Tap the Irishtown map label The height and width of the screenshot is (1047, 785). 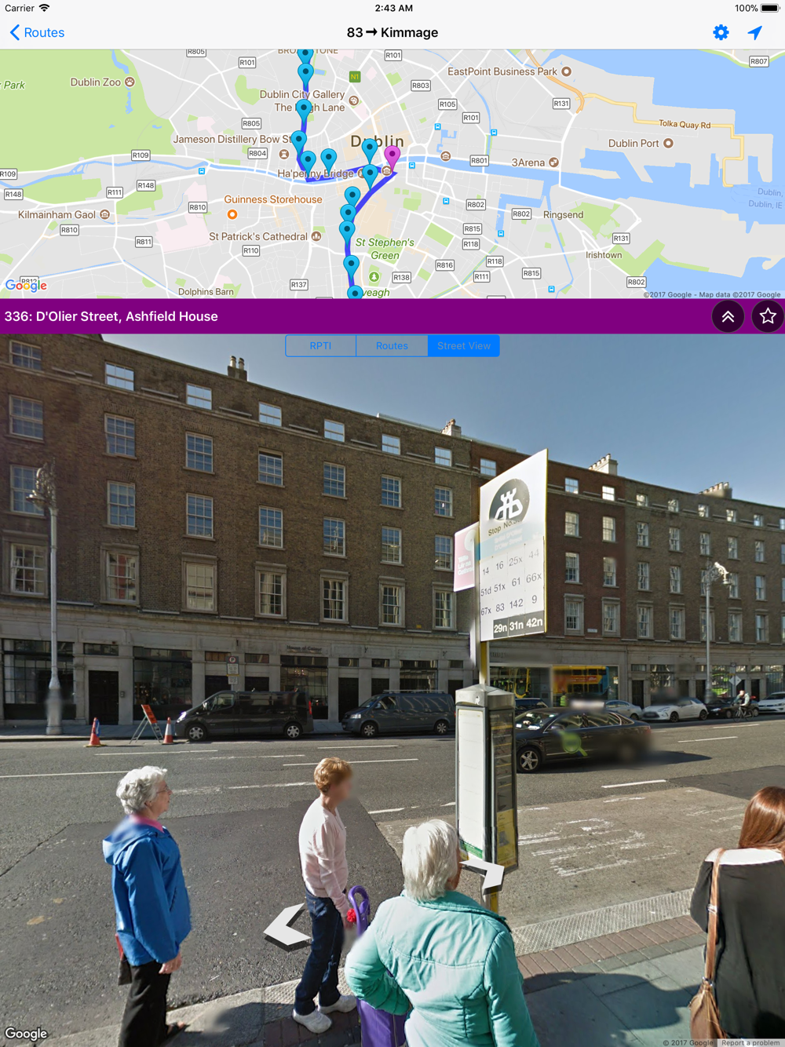pyautogui.click(x=604, y=255)
